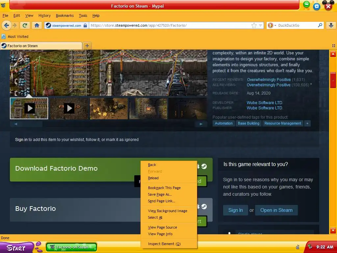
Task: Select the third screenshot thumbnail with fire
Action: point(109,108)
